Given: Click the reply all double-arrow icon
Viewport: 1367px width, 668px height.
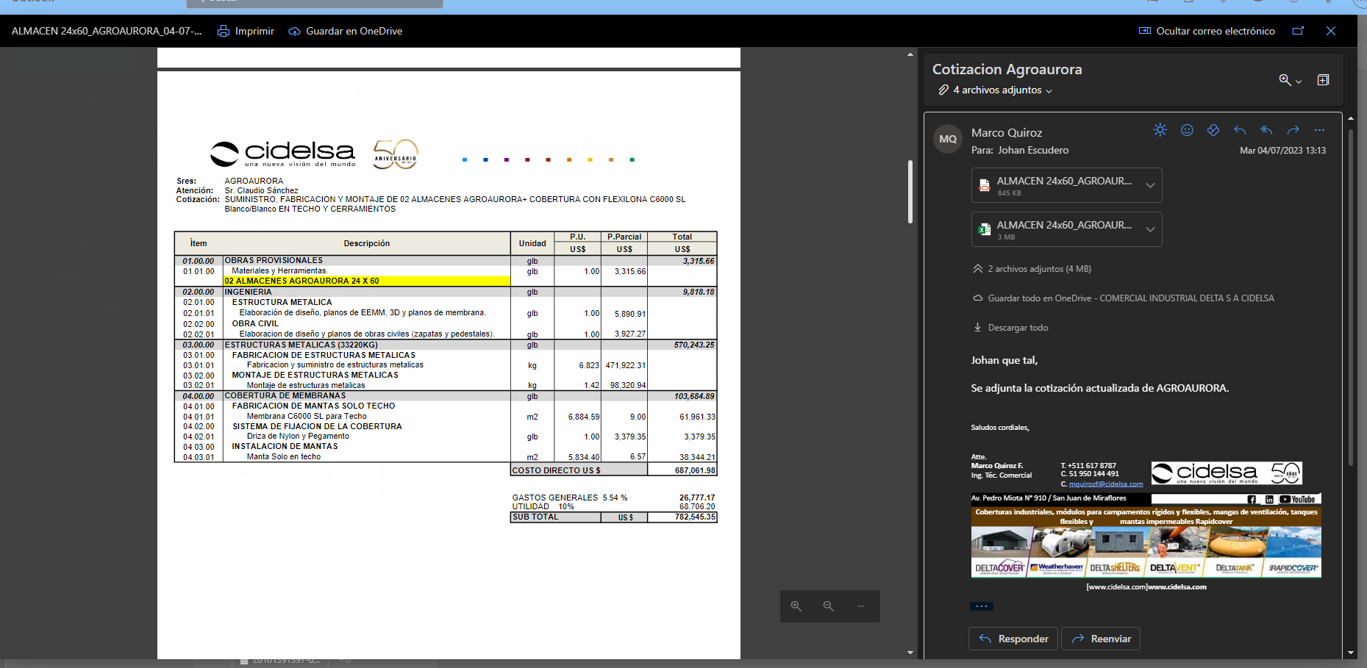Looking at the screenshot, I should pos(1266,130).
